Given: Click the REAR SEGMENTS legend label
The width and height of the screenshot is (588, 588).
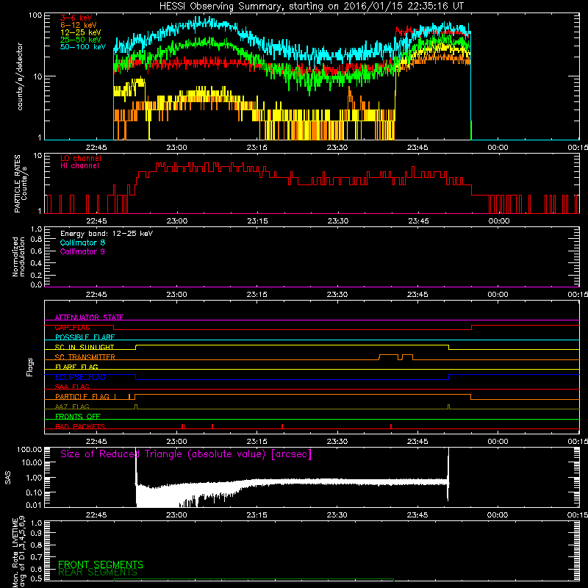Looking at the screenshot, I should click(98, 573).
